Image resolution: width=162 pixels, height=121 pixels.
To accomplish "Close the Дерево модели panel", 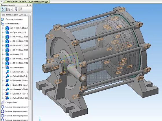I will pyautogui.click(x=30, y=5).
